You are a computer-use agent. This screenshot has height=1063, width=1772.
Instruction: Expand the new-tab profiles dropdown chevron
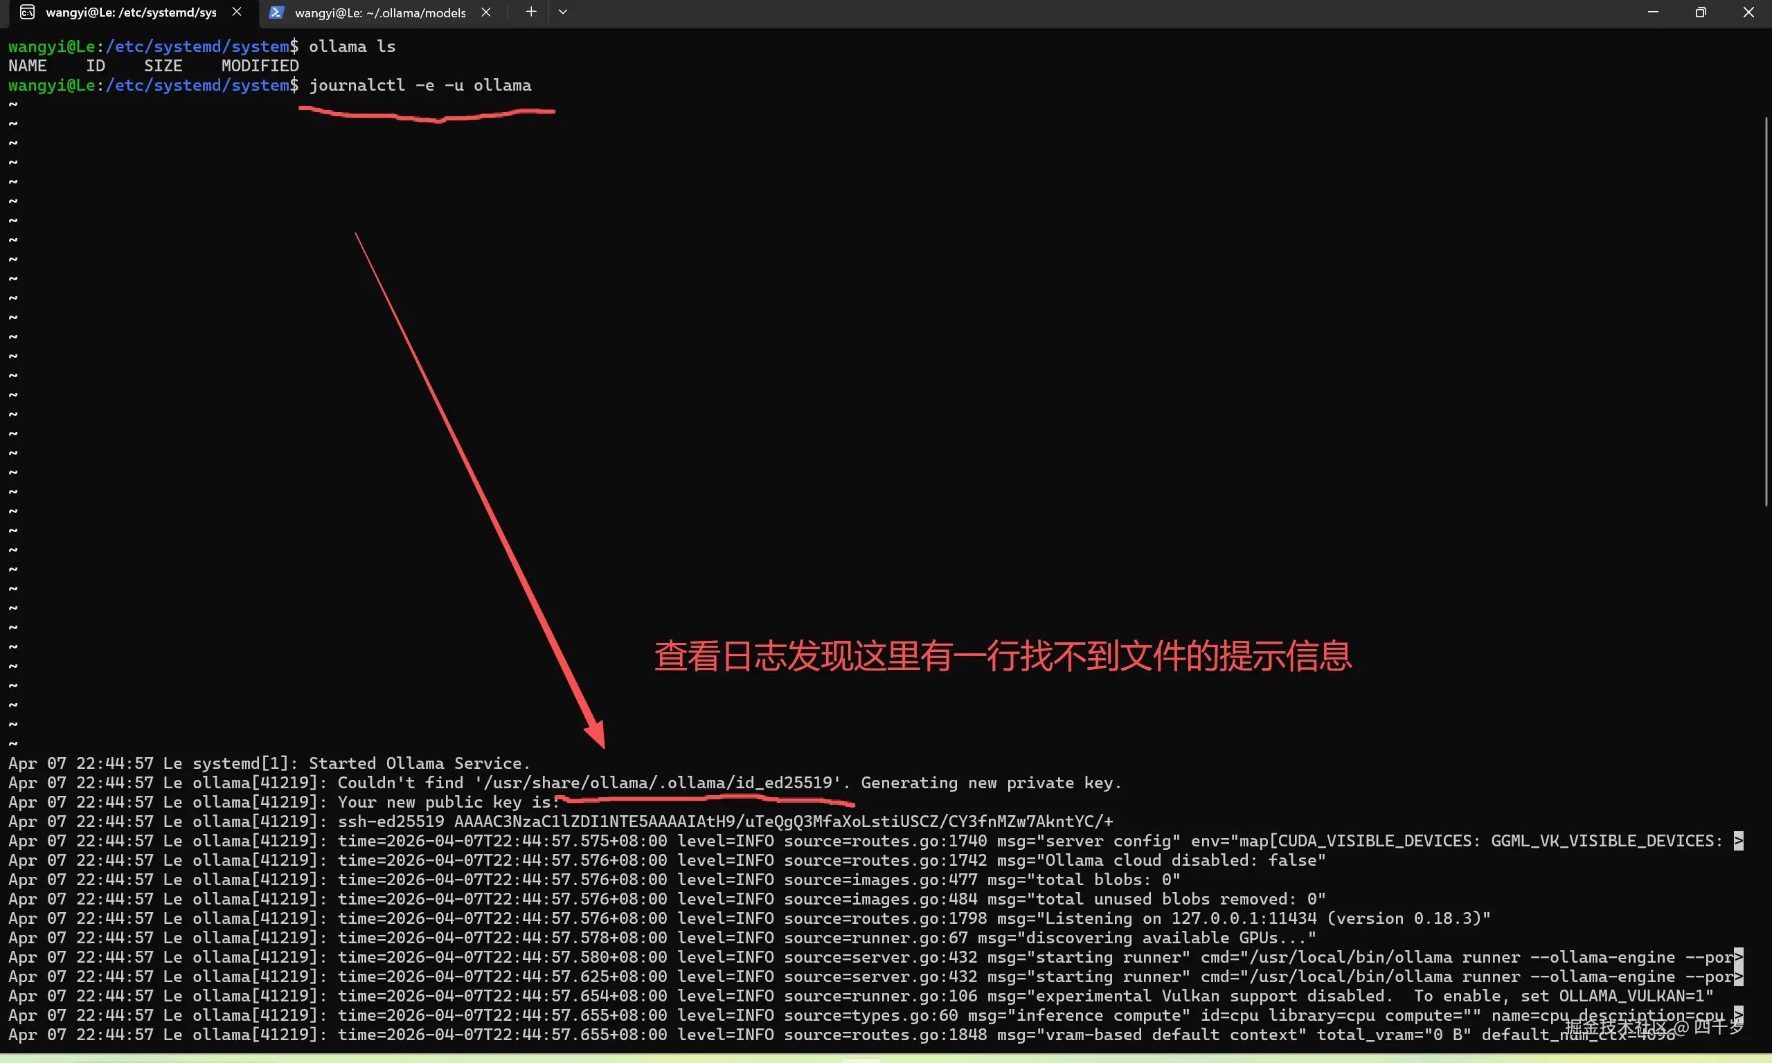(x=563, y=12)
